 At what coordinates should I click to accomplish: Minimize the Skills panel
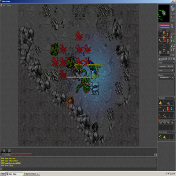[x=173, y=63]
